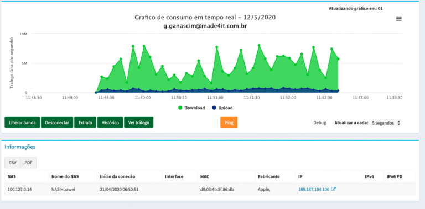Open the refresh interval dropdown showing 5 segundos
The image size is (425, 209).
tap(386, 123)
